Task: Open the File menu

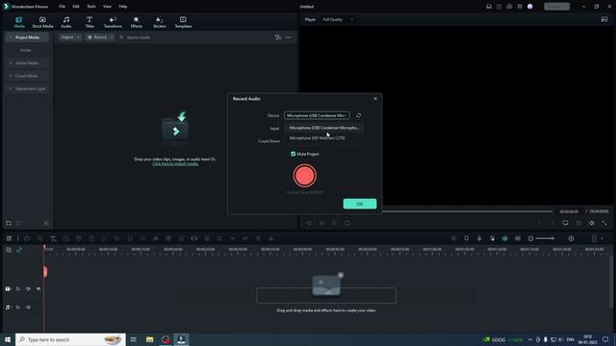Action: 62,7
